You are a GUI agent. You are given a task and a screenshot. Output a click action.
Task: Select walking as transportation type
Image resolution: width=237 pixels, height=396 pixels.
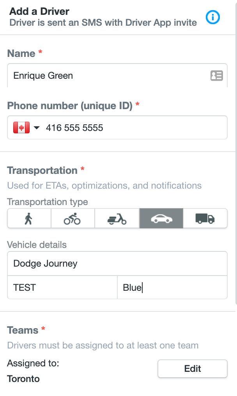pyautogui.click(x=29, y=218)
